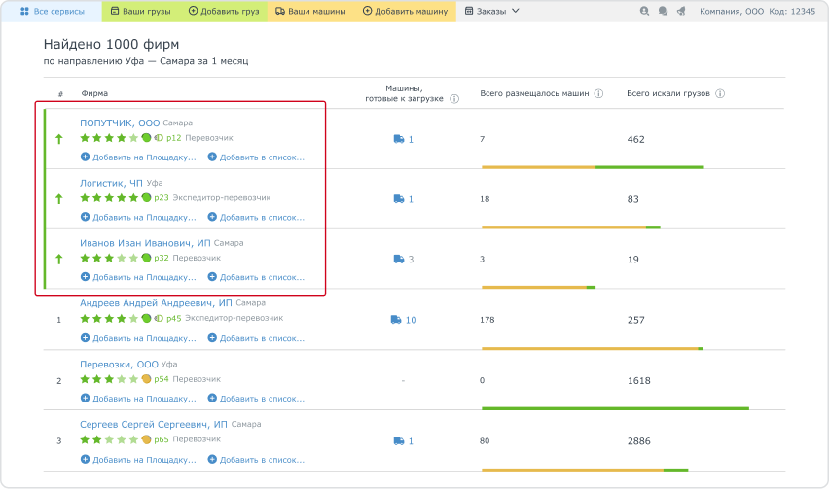This screenshot has height=489, width=829.
Task: Click the 'Добавить машину' button
Action: pos(405,12)
